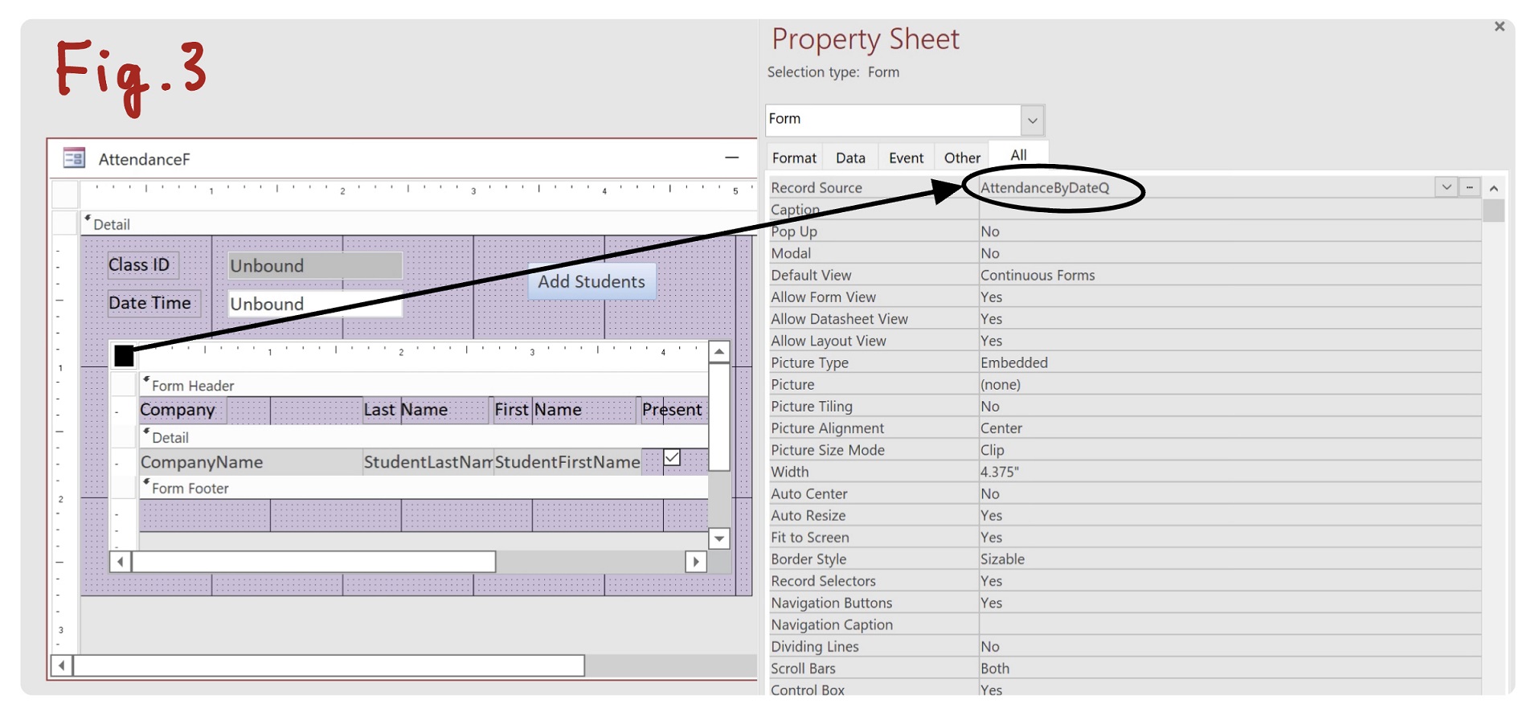Close the Property Sheet pane
Viewport: 1539px width, 704px height.
coord(1499,27)
